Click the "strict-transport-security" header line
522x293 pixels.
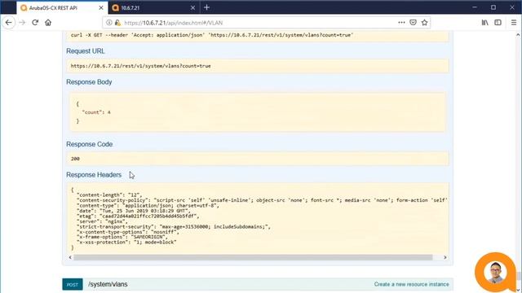[x=174, y=226]
